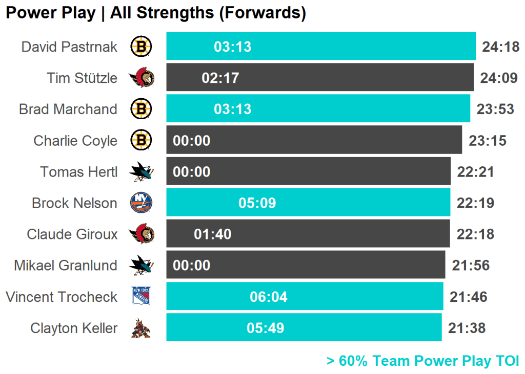Viewport: 525px width, 374px height.
Task: Click the Sharks logo beside Mikael Granlund
Action: [x=141, y=265]
